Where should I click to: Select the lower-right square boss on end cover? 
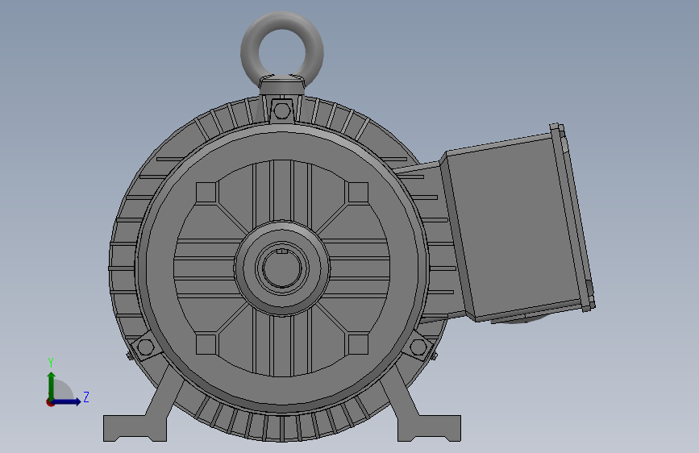[357, 344]
